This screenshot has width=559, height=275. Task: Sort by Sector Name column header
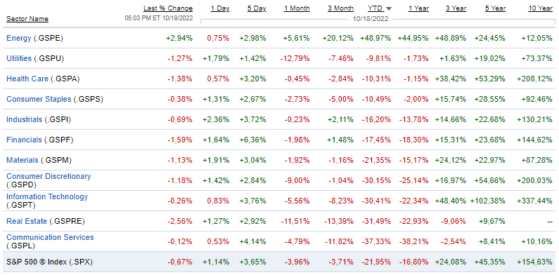pos(27,19)
